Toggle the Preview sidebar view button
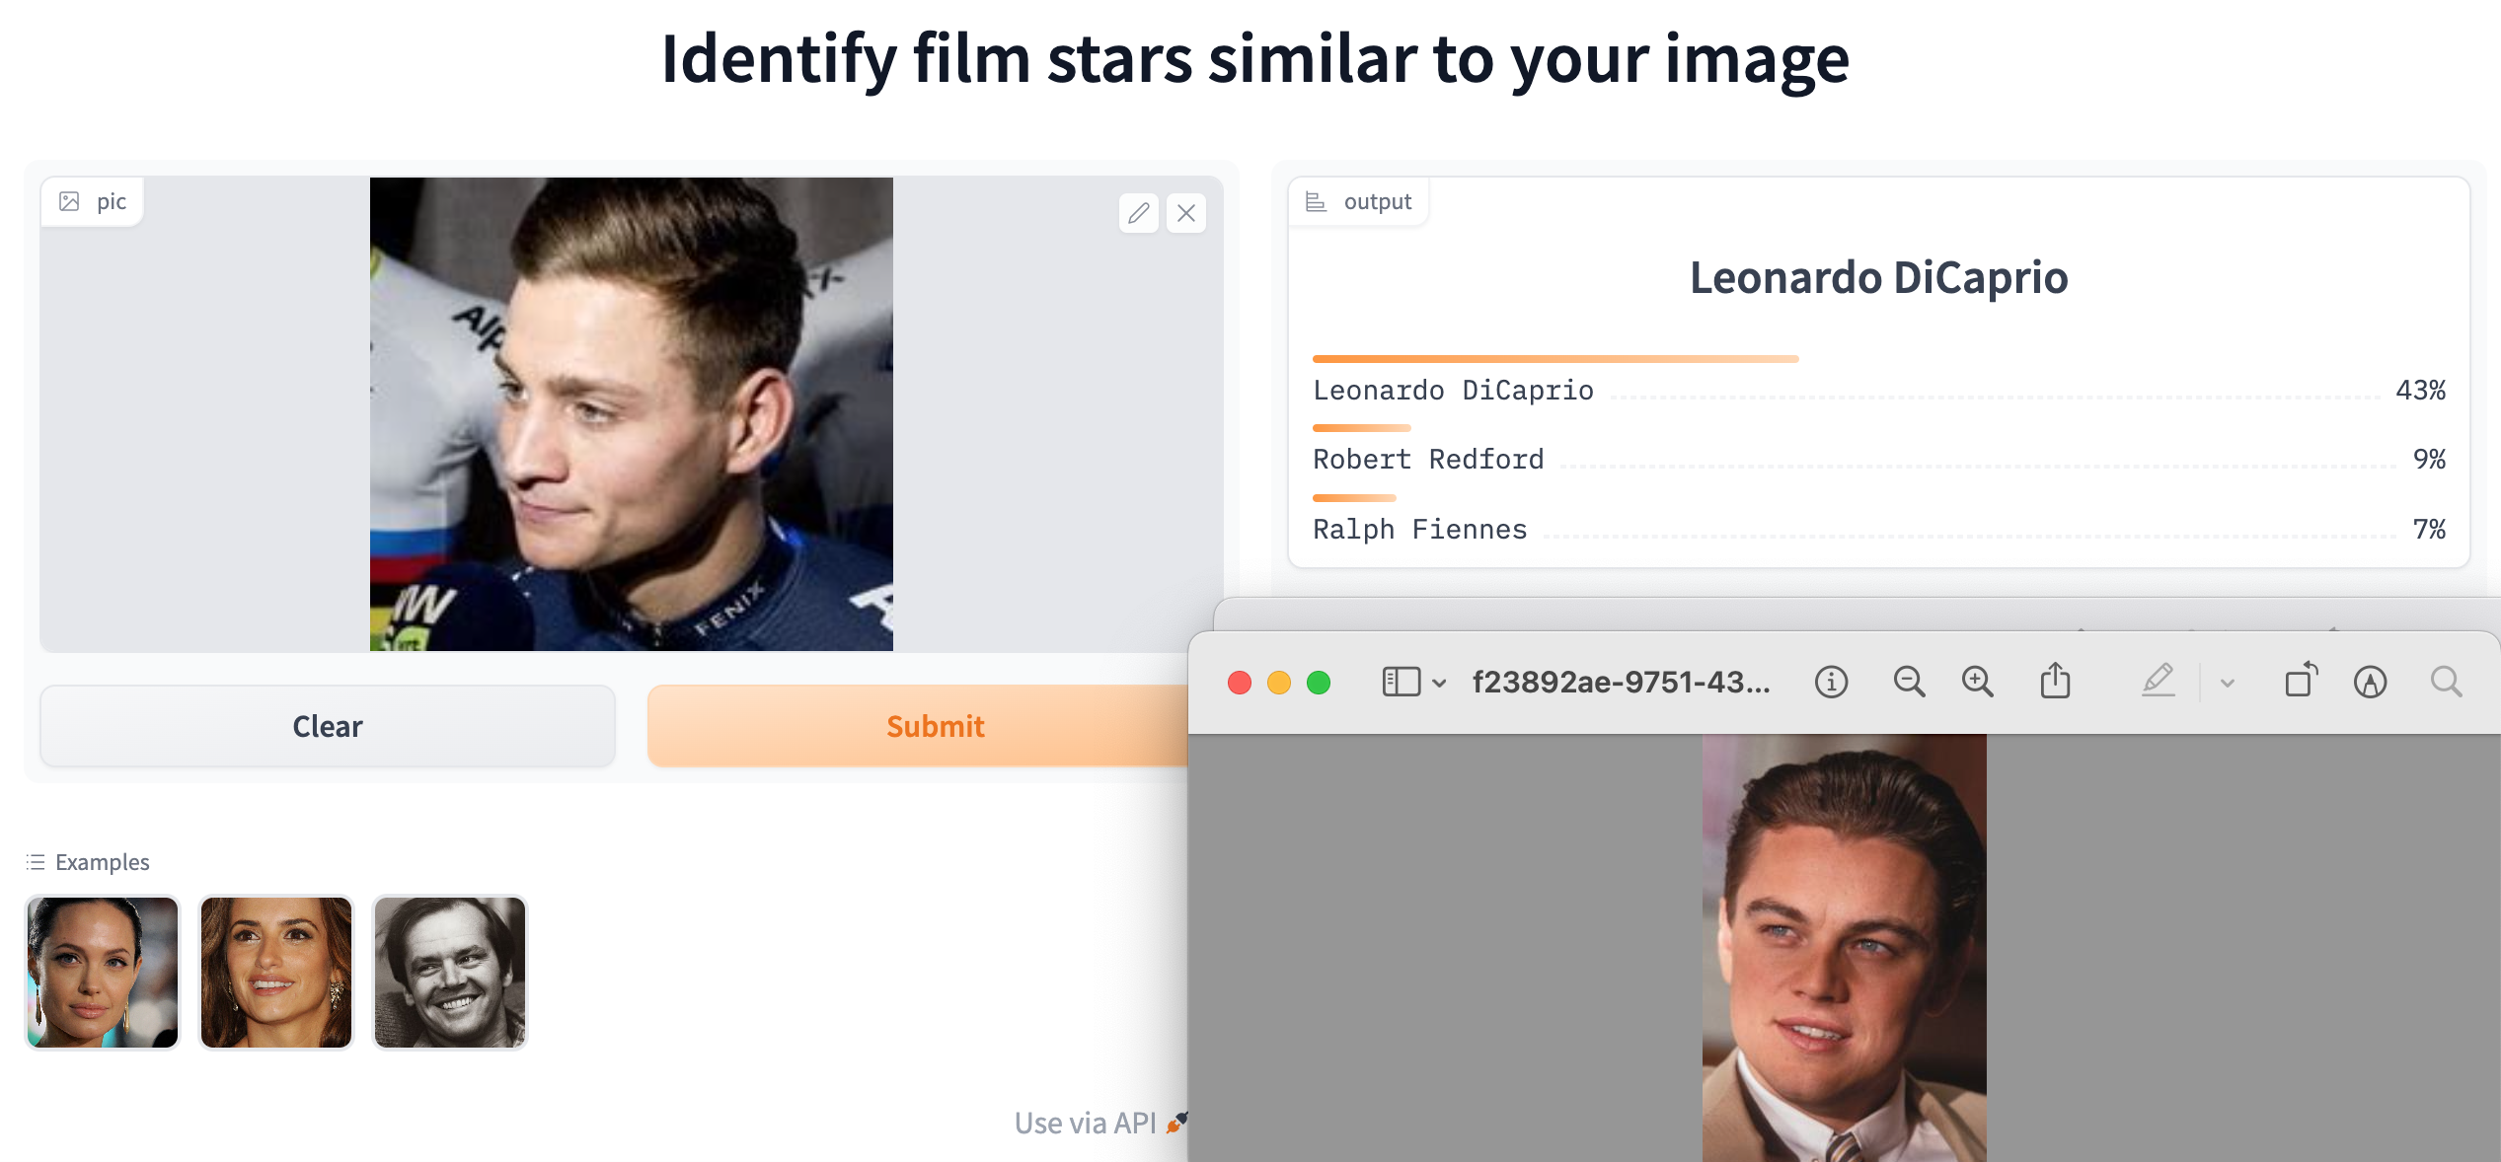The image size is (2501, 1162). pos(1401,682)
